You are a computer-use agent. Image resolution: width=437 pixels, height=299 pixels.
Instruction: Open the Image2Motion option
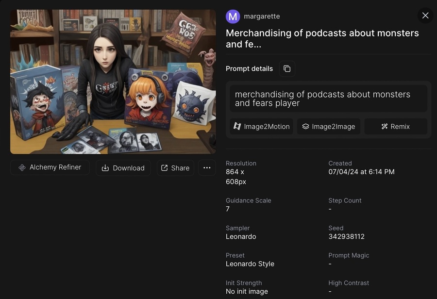(x=261, y=127)
